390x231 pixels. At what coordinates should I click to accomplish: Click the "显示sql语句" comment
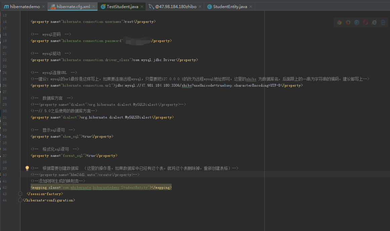click(53, 130)
